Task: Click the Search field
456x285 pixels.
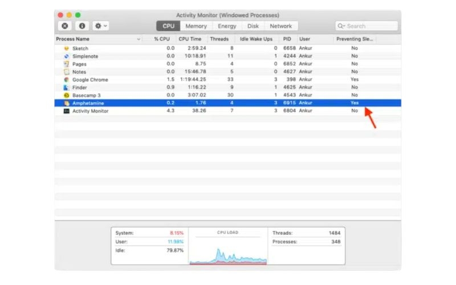Action: [x=367, y=26]
